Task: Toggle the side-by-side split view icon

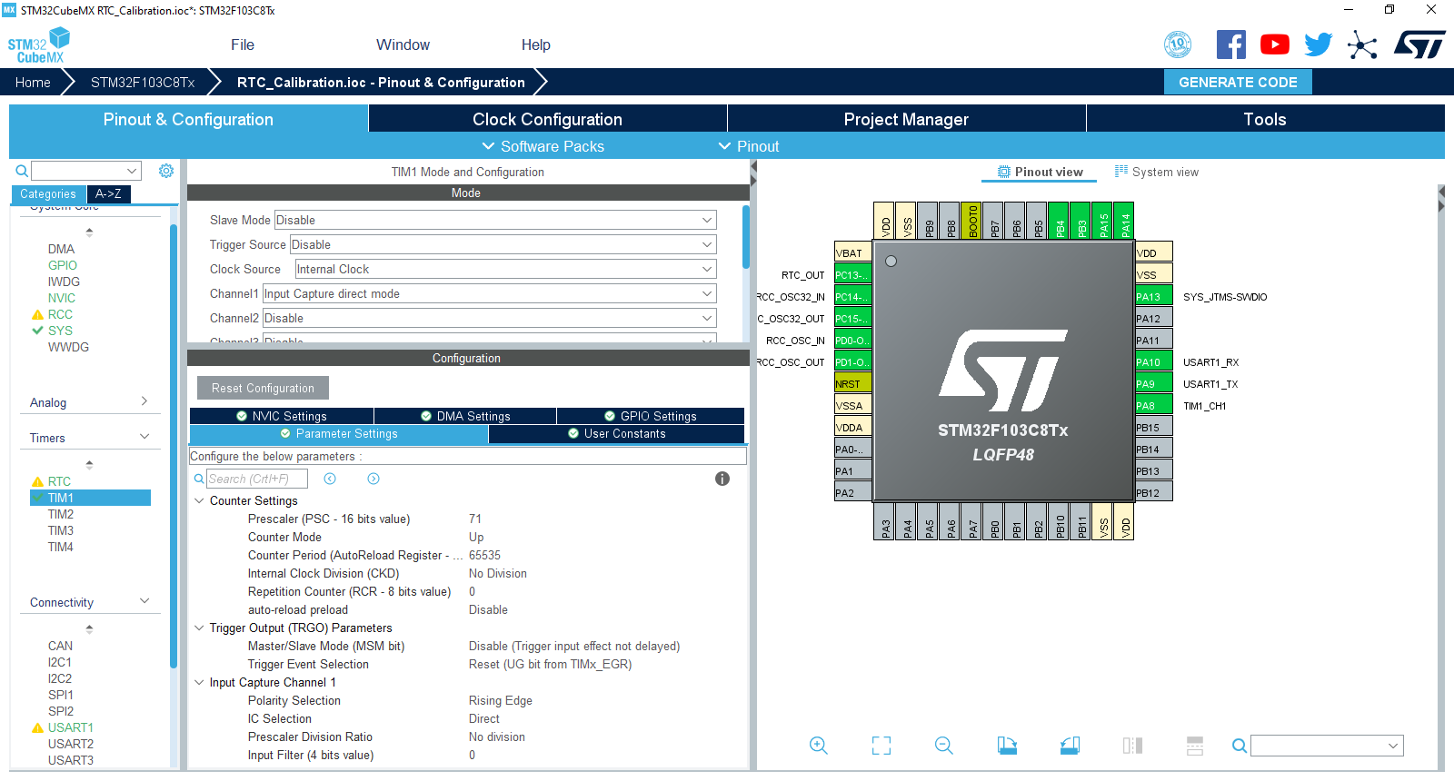Action: tap(1132, 746)
